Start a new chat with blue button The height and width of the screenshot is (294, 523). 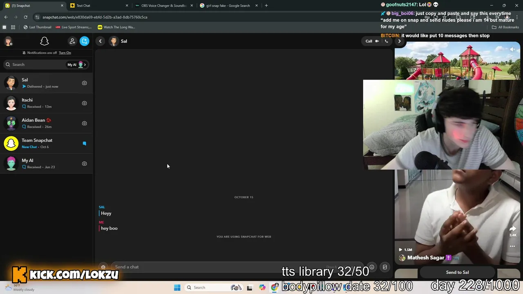tap(85, 41)
